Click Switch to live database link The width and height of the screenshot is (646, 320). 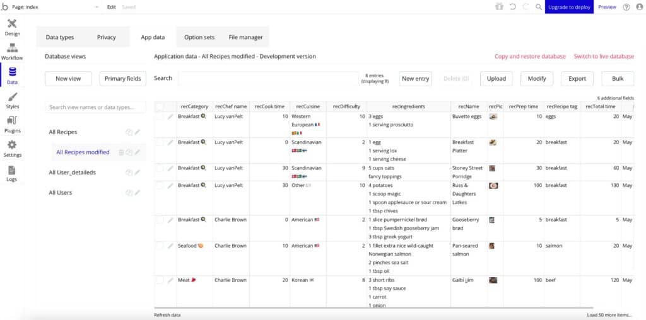click(x=603, y=56)
